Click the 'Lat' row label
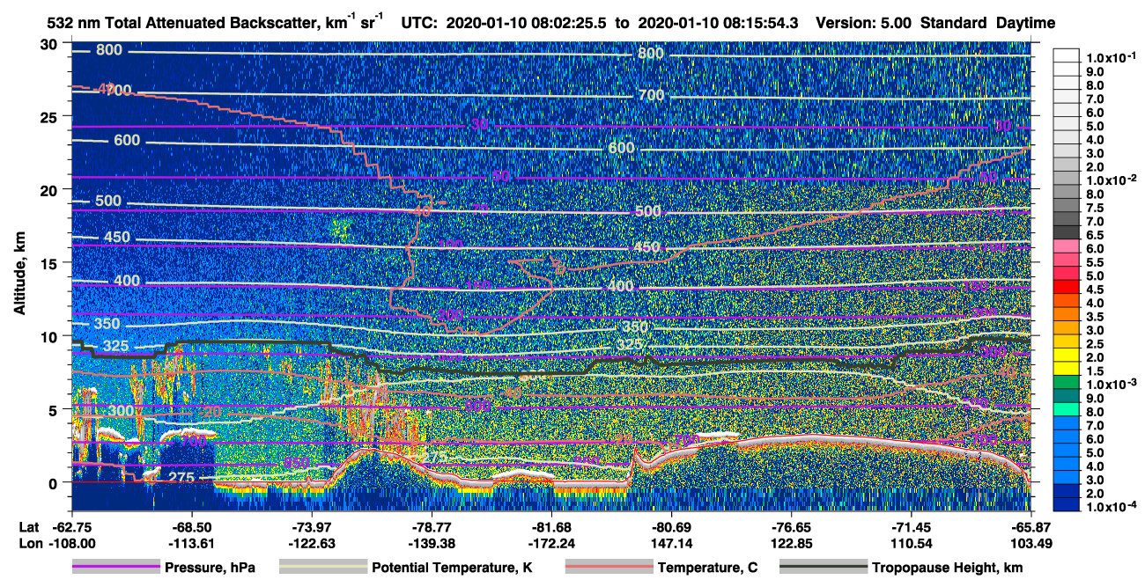Image resolution: width=1145 pixels, height=587 pixels. coord(28,526)
